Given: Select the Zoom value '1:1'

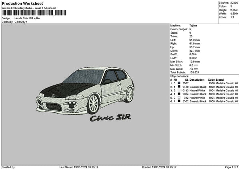Looking at the screenshot, I should (232, 17).
